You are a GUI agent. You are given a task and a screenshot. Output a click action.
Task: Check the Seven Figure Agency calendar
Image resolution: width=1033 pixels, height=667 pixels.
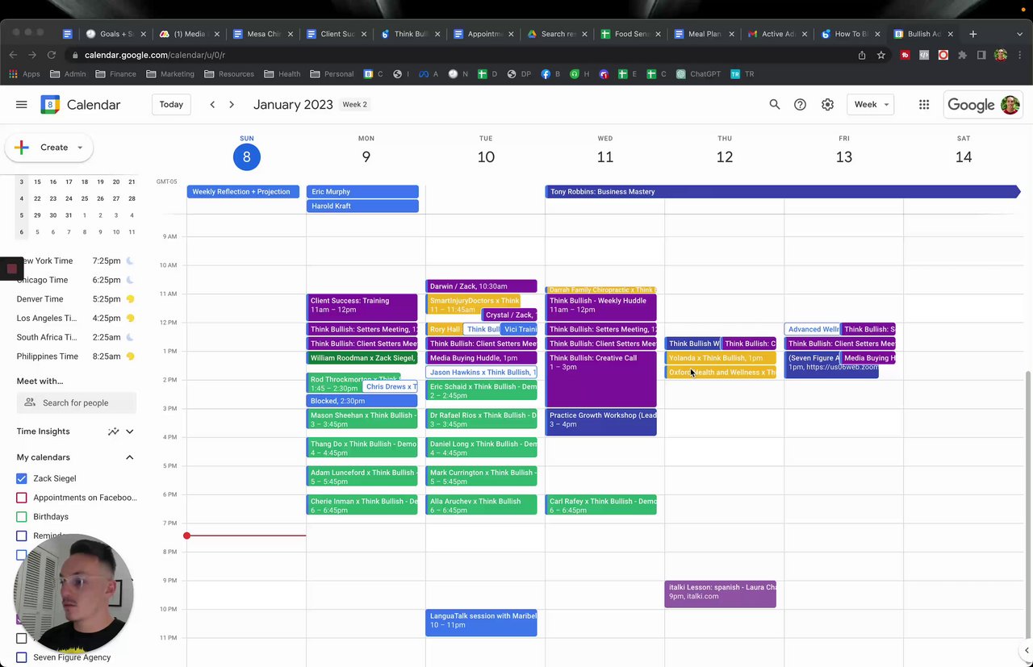(x=22, y=657)
